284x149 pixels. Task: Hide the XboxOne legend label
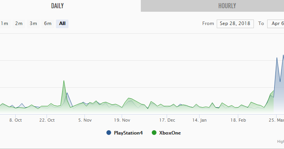point(170,133)
